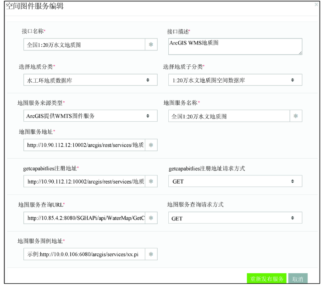Click 接口名称 label

point(33,31)
